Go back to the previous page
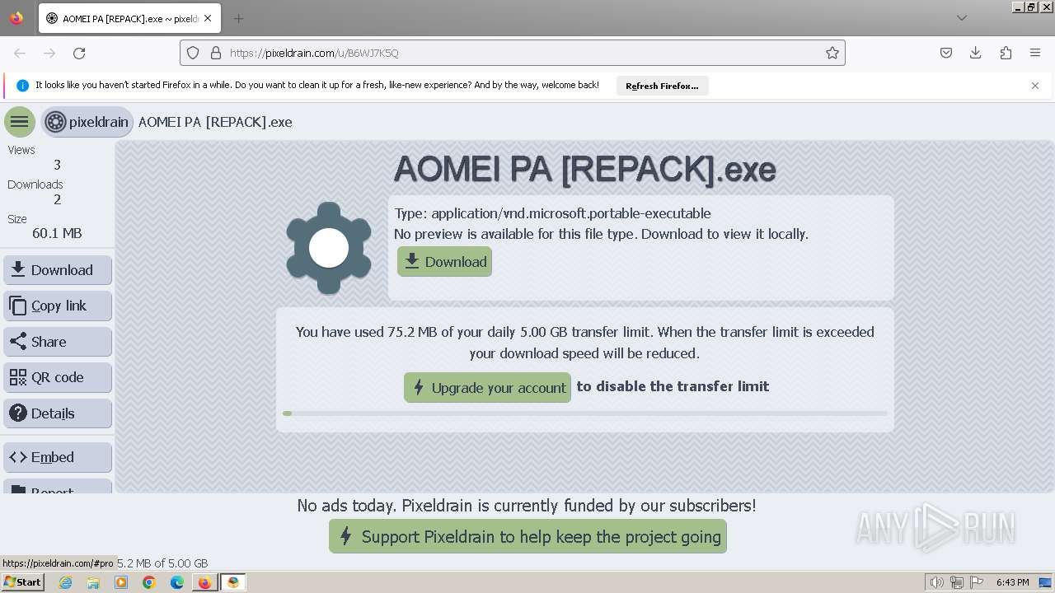This screenshot has width=1055, height=593. click(x=20, y=53)
